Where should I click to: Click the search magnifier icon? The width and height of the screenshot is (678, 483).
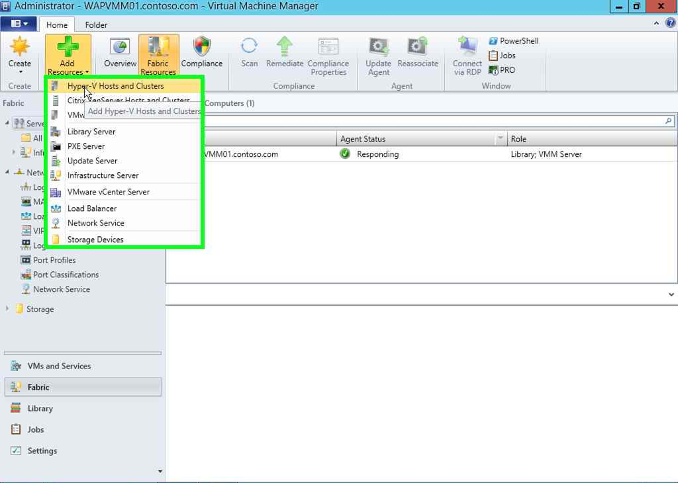click(x=669, y=121)
